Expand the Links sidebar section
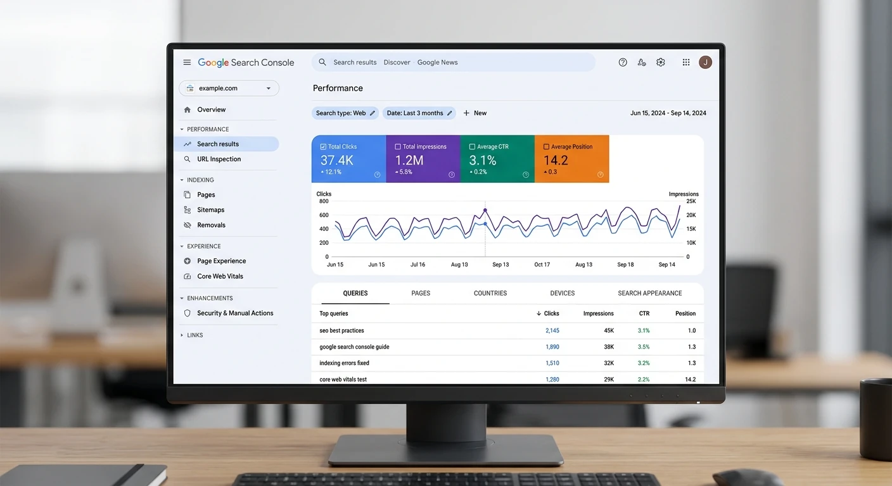 pos(182,335)
